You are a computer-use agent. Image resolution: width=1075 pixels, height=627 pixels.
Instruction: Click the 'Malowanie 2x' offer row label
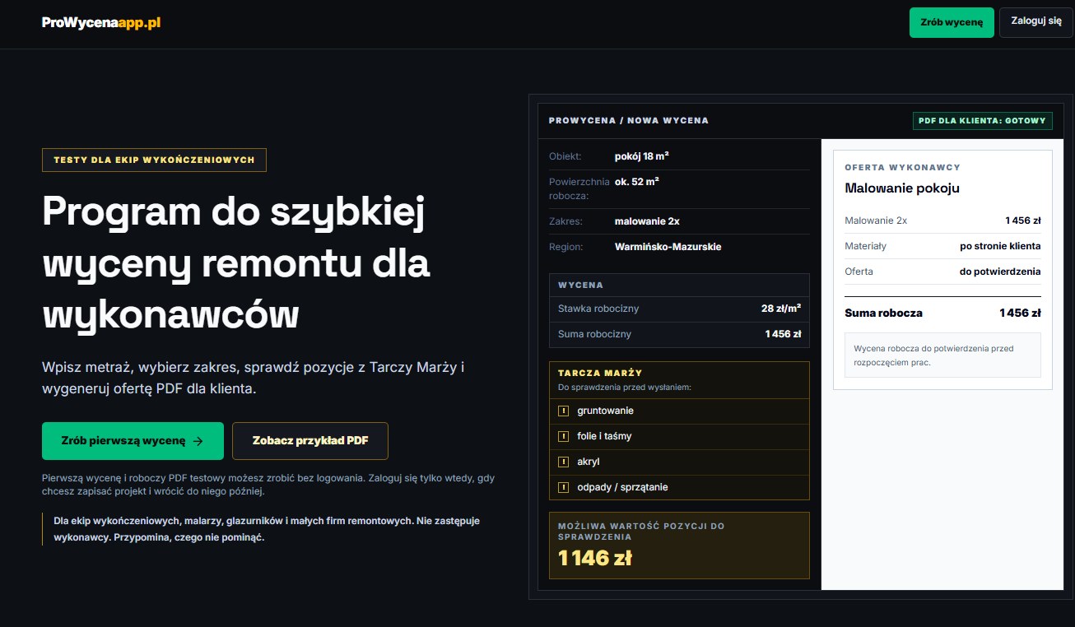click(876, 221)
